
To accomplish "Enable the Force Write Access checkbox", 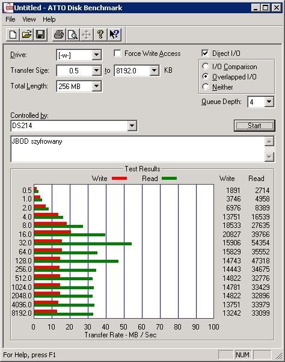I will (x=117, y=54).
